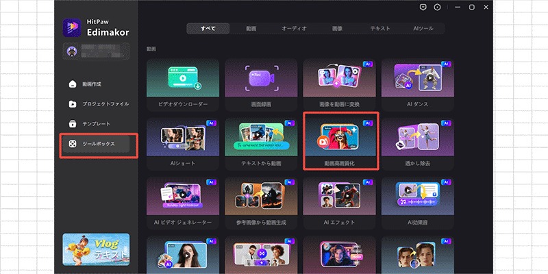Click the settings hexagon icon in title bar
Screen dimensions: 548x274
pyautogui.click(x=438, y=7)
